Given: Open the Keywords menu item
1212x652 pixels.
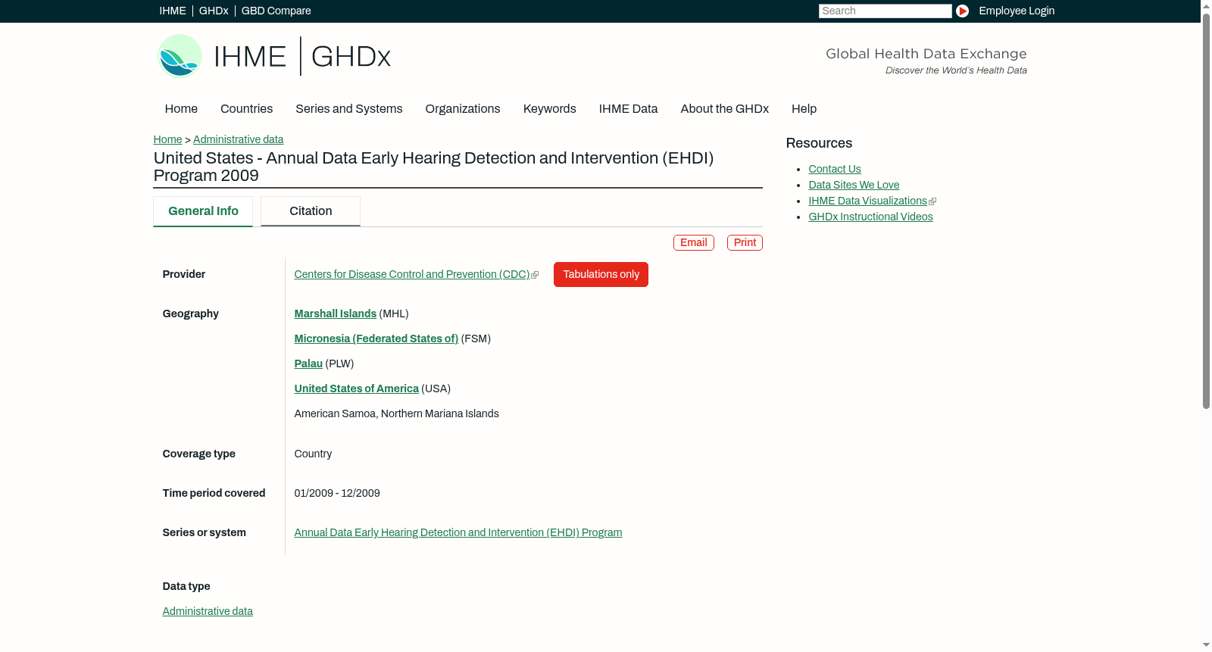Looking at the screenshot, I should [549, 109].
